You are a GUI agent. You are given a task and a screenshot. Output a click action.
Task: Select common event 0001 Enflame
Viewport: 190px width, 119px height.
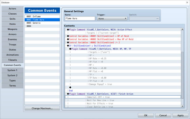pos(42,16)
